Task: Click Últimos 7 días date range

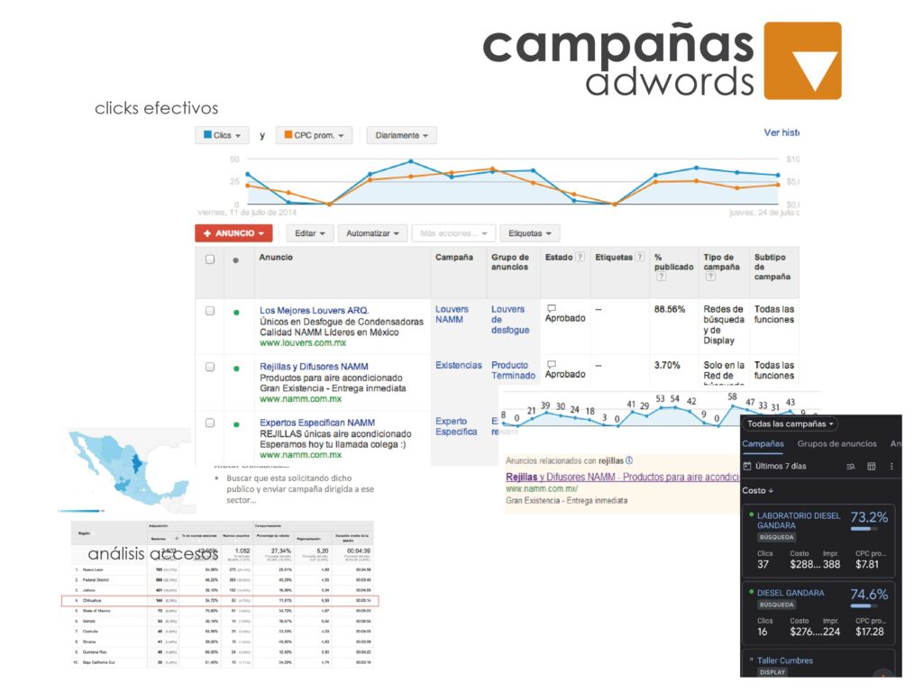Action: pyautogui.click(x=781, y=466)
